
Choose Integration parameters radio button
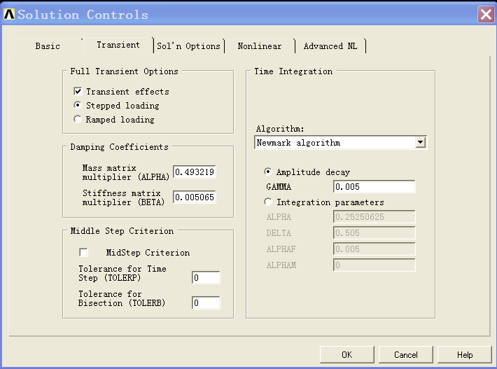pos(268,202)
